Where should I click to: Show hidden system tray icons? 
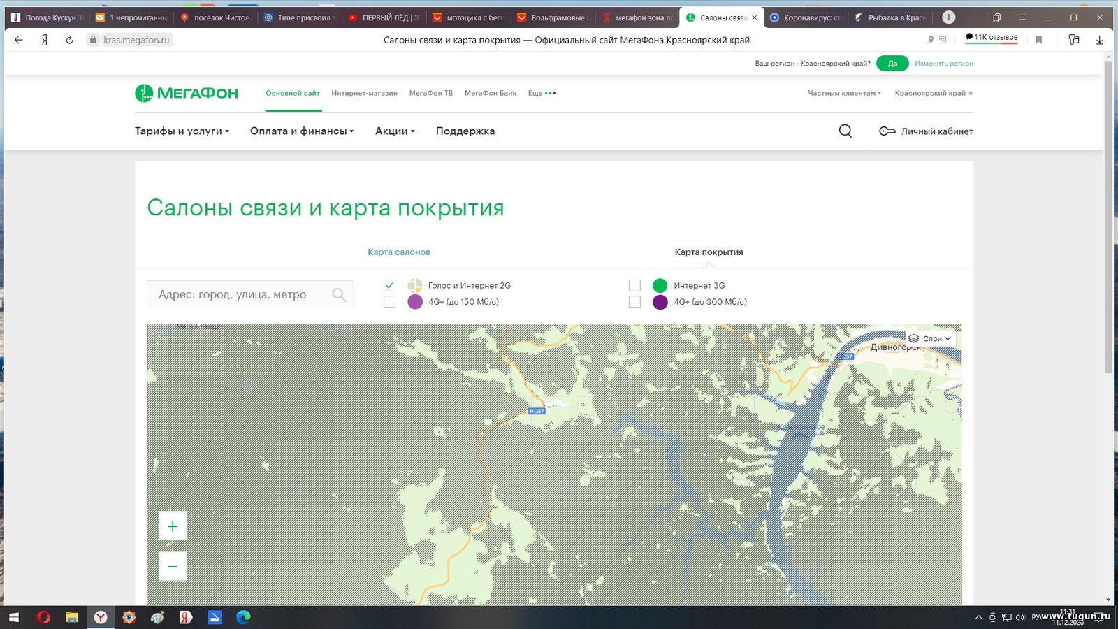[x=978, y=617]
